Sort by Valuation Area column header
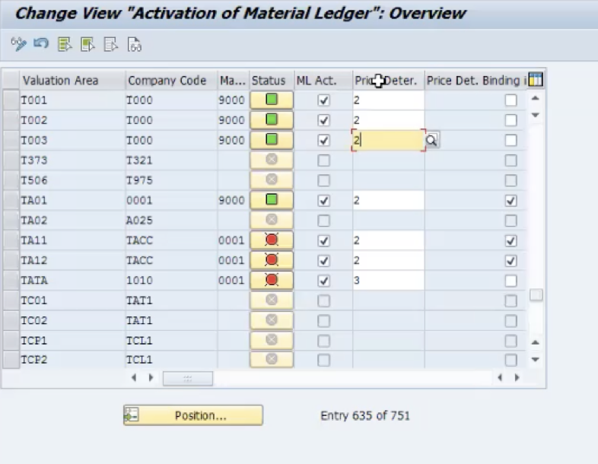The width and height of the screenshot is (598, 464). [72, 81]
